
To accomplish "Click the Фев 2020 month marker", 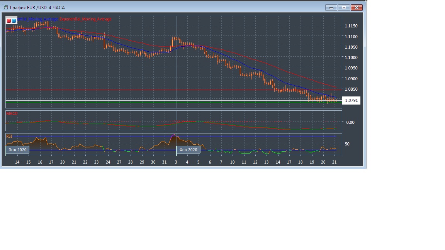I will click(189, 150).
